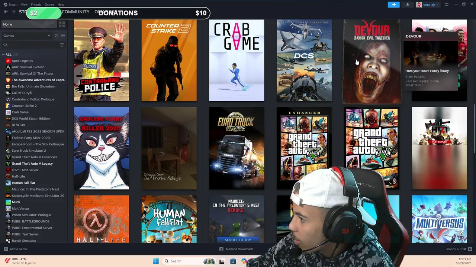Viewport: 476px width, 267px height.
Task: Open Escape Room Der kranke Kollege cover
Action: point(169,148)
